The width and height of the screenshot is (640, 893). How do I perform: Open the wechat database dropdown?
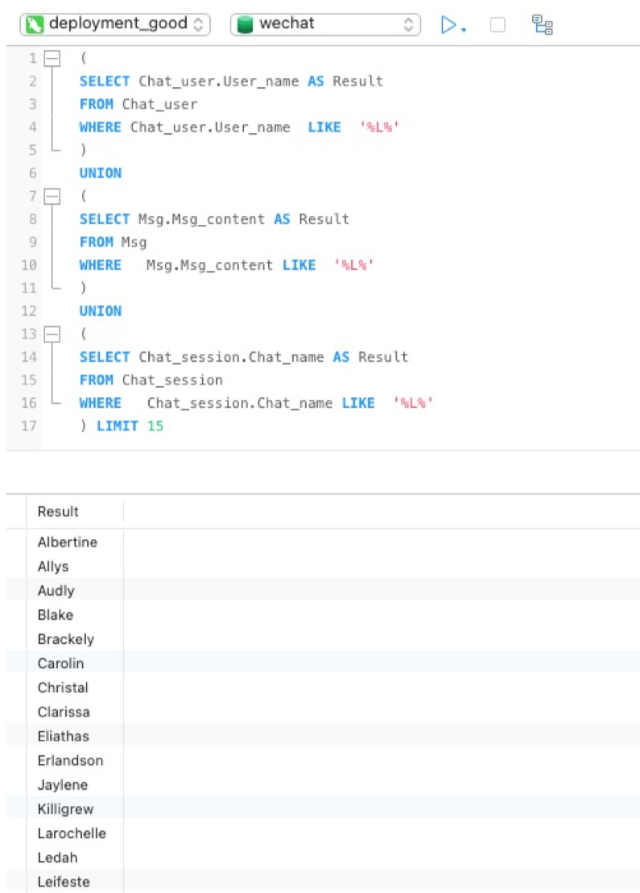(325, 24)
